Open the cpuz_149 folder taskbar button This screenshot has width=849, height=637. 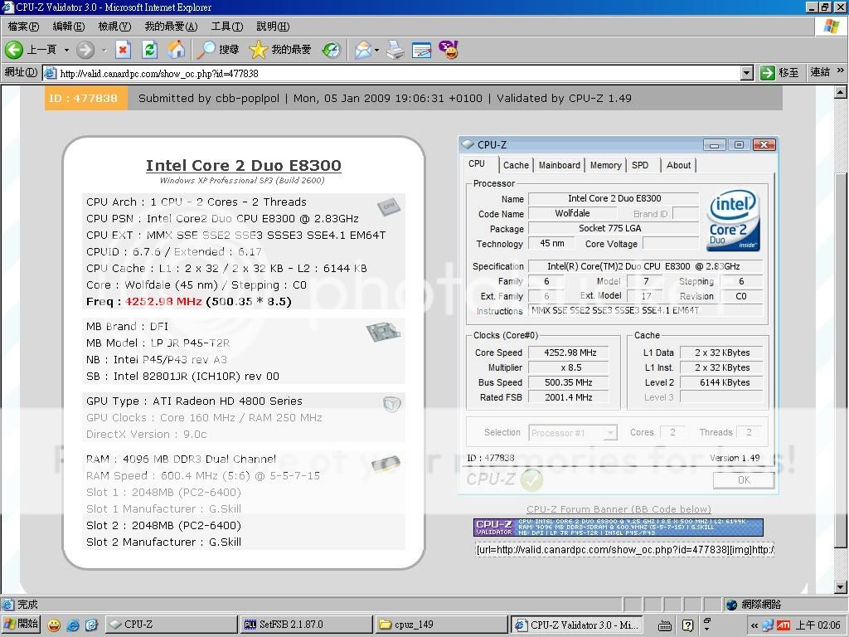click(x=441, y=625)
